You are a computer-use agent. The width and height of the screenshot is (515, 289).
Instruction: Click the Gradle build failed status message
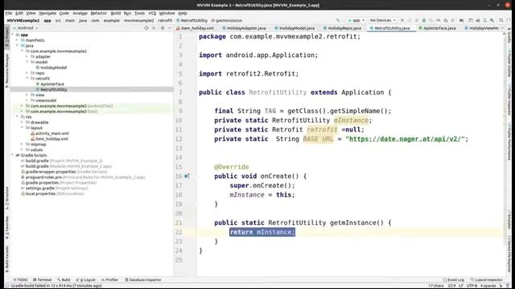(x=56, y=286)
